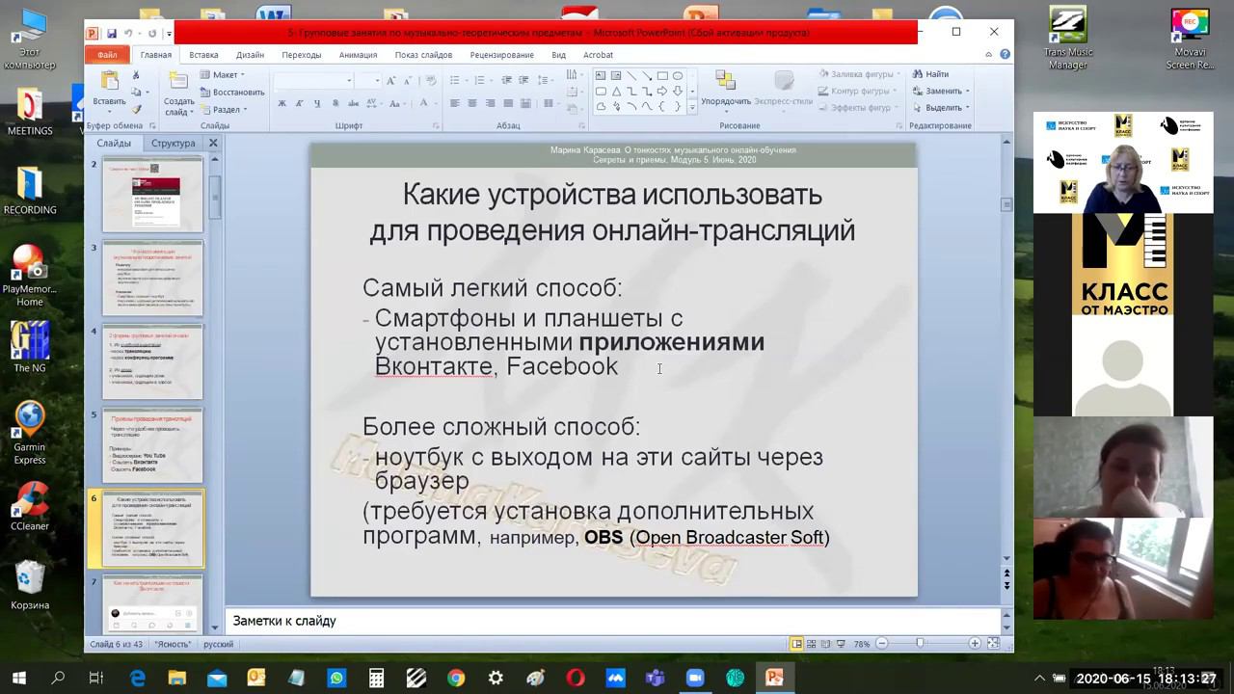Open Zoom app in Windows taskbar

[x=695, y=678]
